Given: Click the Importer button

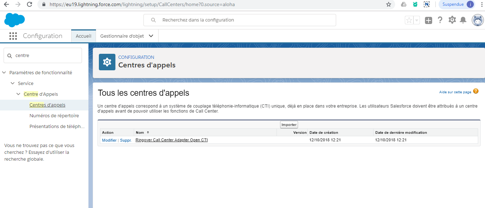Looking at the screenshot, I should pos(289,124).
